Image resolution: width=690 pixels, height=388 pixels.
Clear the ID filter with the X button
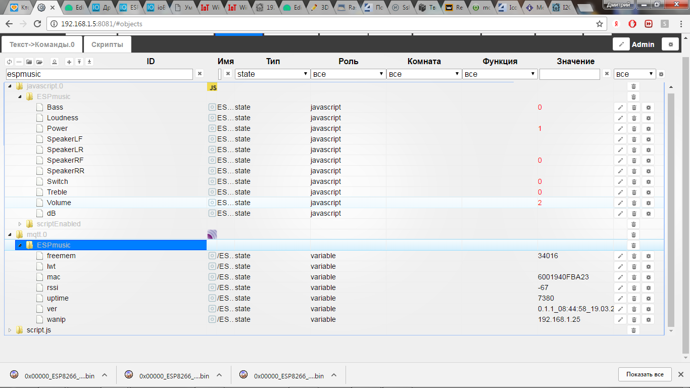[200, 74]
